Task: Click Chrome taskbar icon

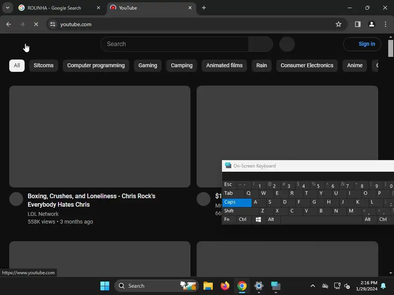Action: coord(242,286)
